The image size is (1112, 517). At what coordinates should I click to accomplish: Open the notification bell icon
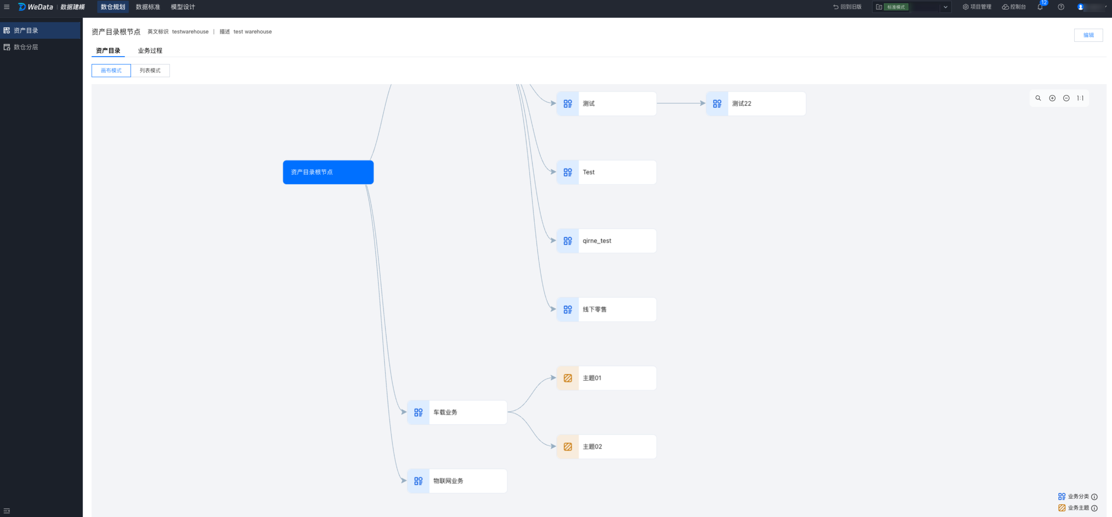(1040, 7)
